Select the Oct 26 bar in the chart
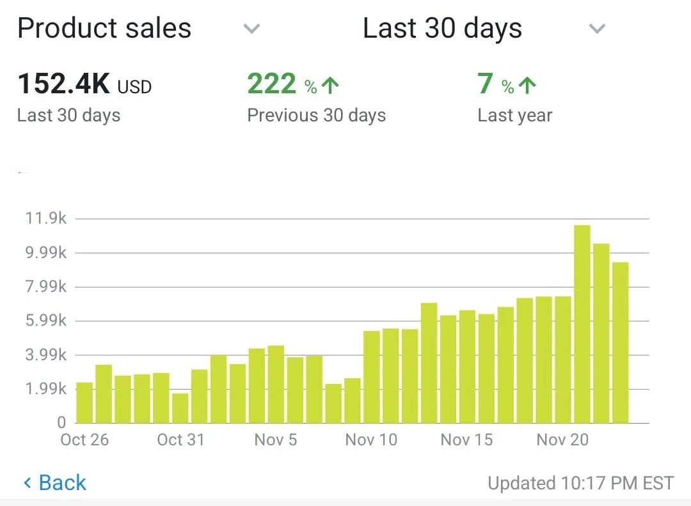The image size is (691, 506). click(x=84, y=402)
